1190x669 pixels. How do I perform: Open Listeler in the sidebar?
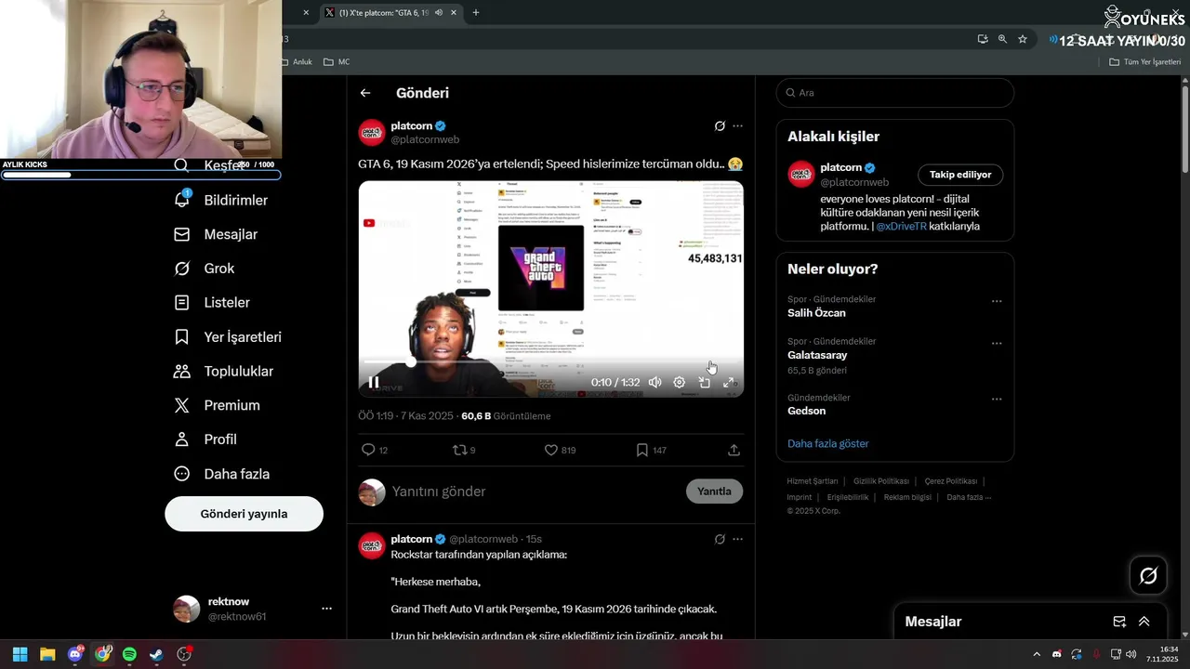[212, 303]
